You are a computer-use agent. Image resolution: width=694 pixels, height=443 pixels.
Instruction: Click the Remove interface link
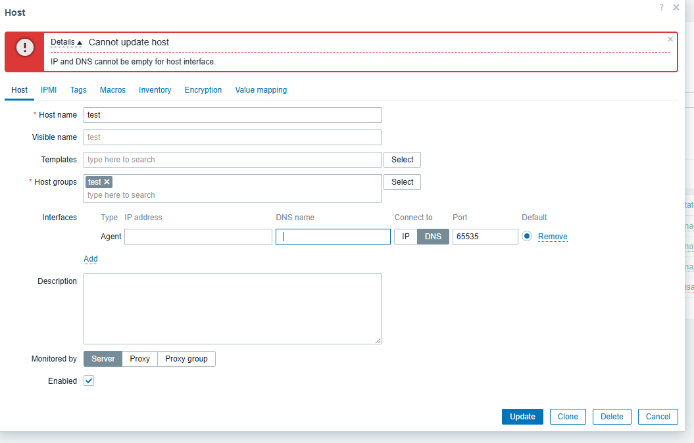pos(553,237)
